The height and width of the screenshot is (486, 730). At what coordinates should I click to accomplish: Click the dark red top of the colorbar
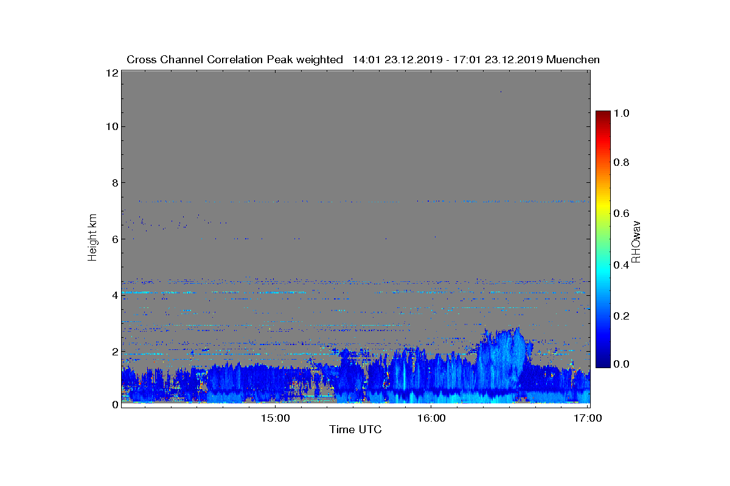(602, 115)
